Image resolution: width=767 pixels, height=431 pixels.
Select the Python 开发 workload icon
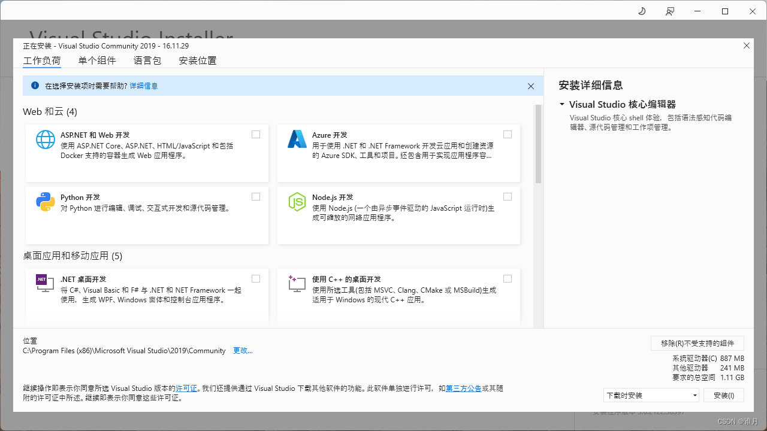click(45, 202)
